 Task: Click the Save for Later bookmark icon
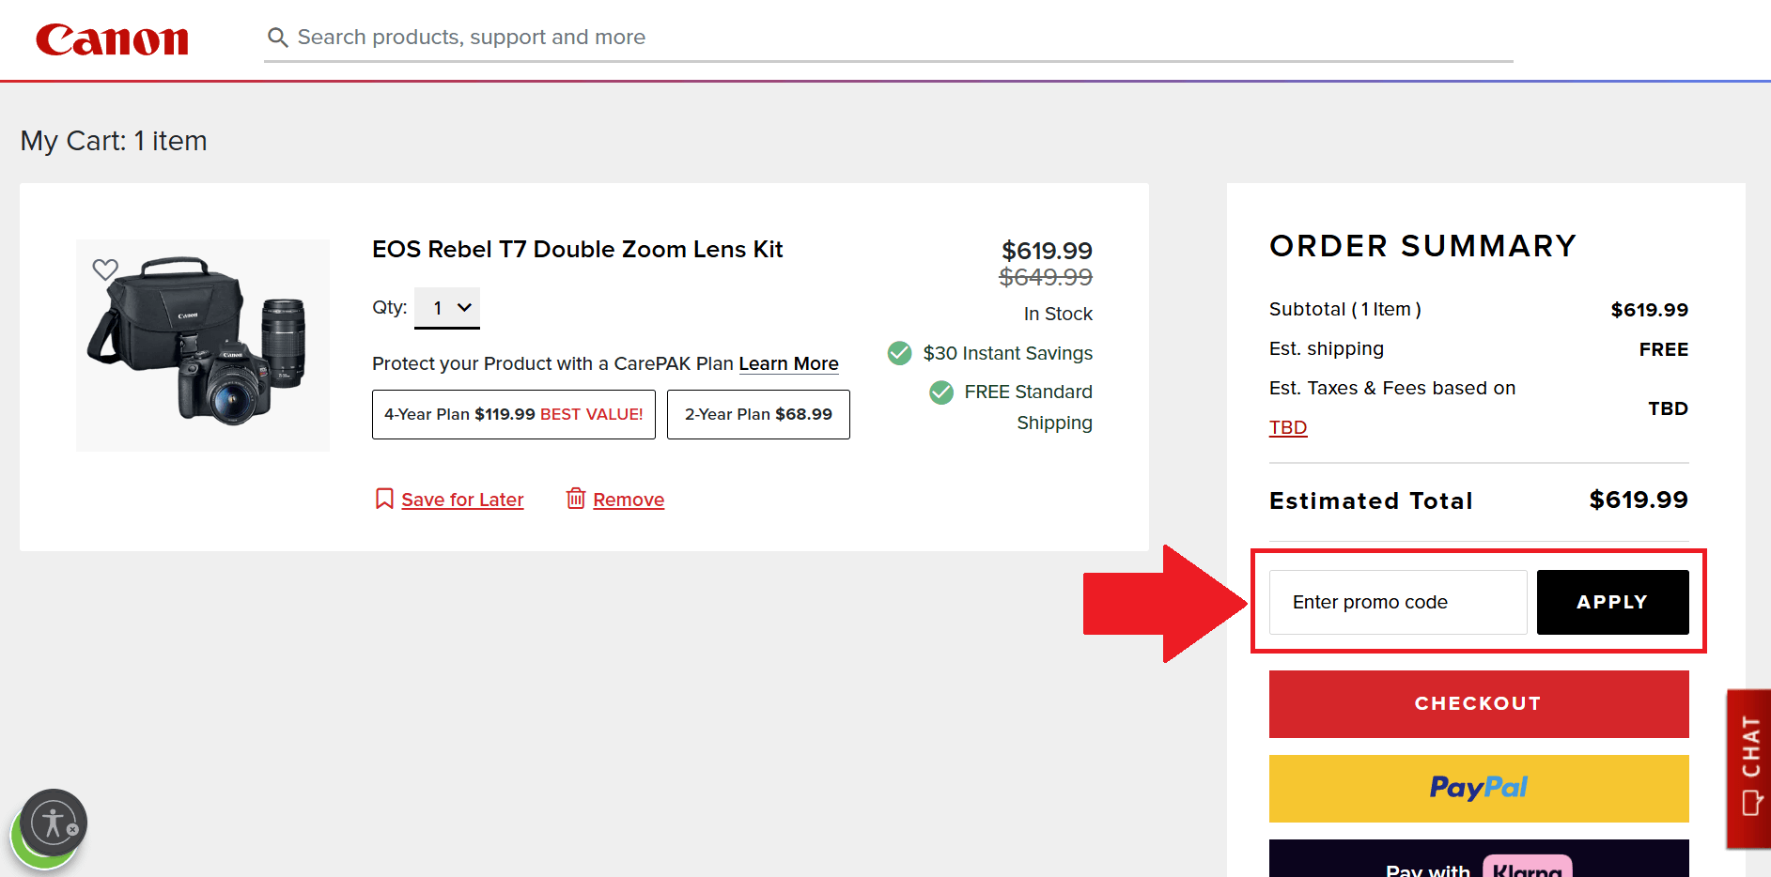(384, 499)
